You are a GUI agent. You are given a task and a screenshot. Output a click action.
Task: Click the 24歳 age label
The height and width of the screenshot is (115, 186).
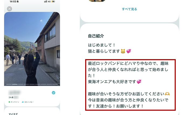pos(11,97)
